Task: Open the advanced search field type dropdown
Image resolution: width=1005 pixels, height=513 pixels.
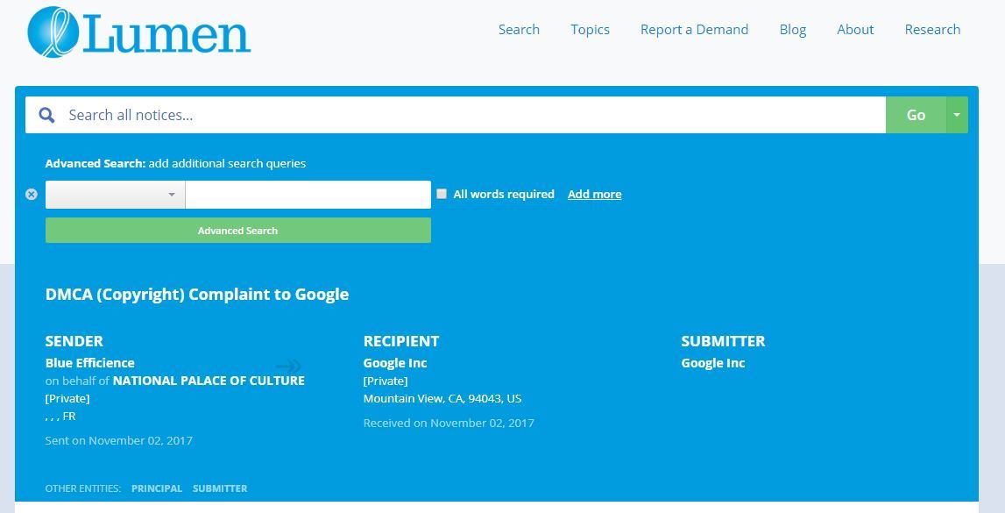Action: [116, 195]
